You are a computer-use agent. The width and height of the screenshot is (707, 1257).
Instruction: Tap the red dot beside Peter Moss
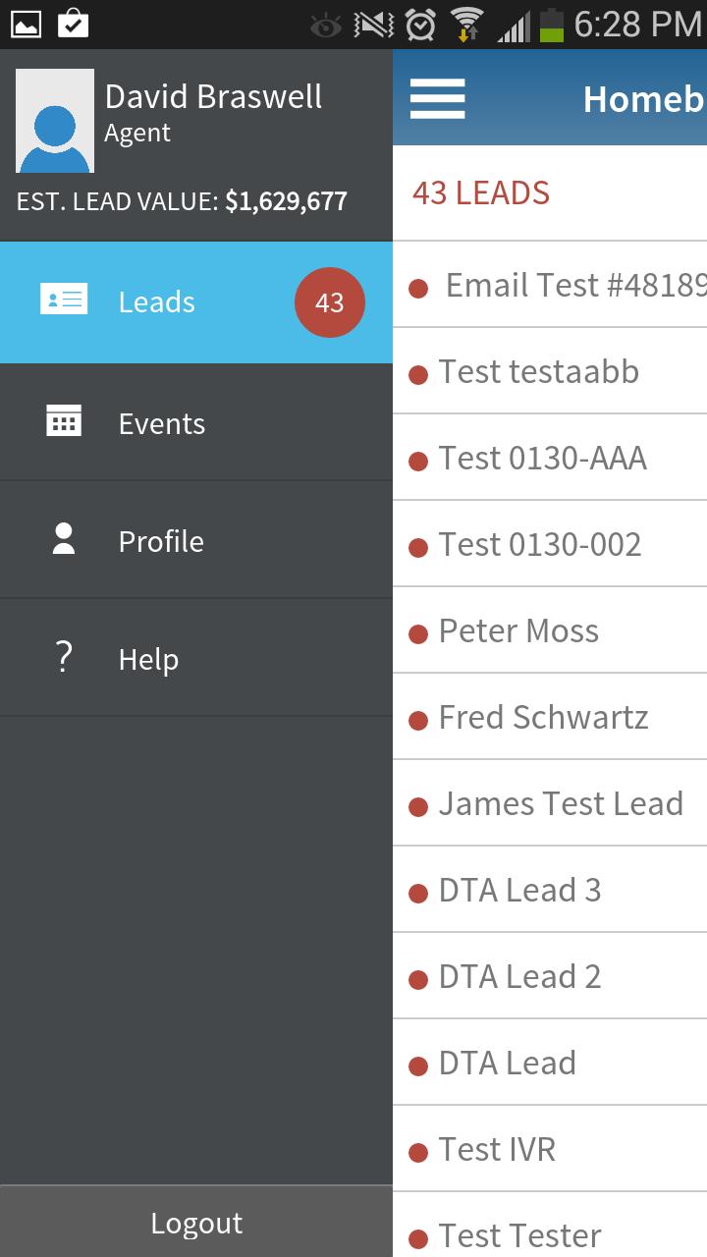418,634
